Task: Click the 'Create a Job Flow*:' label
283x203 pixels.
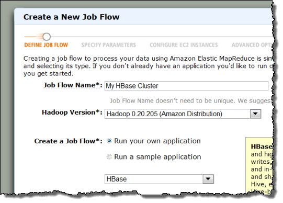Action: (x=68, y=141)
